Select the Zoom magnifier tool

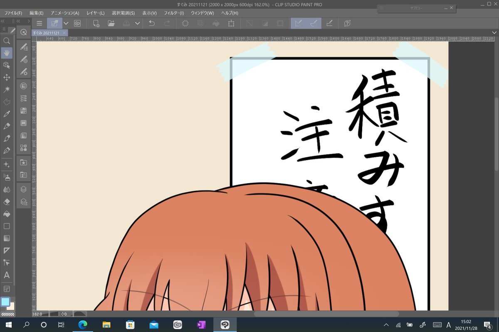click(7, 41)
